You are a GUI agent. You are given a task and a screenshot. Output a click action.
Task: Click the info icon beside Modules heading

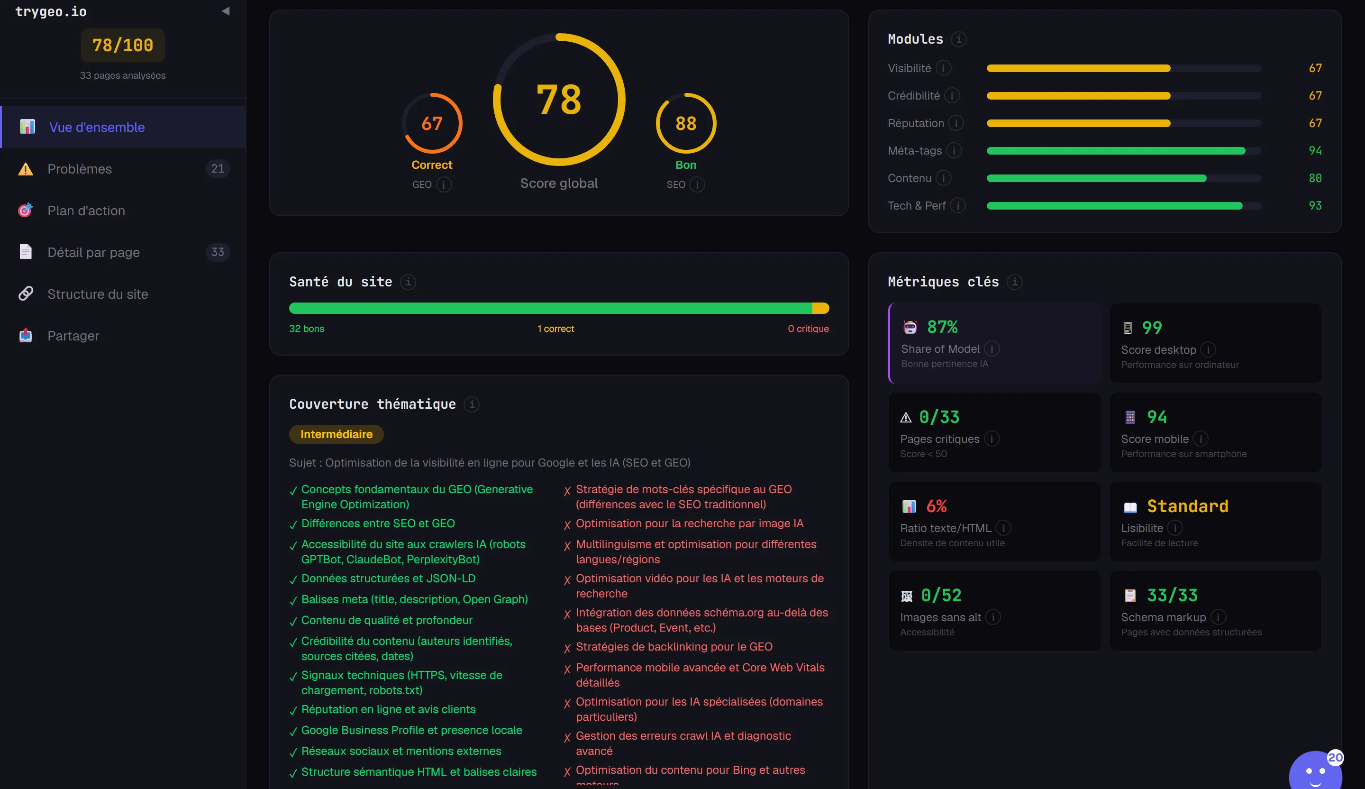pyautogui.click(x=959, y=39)
